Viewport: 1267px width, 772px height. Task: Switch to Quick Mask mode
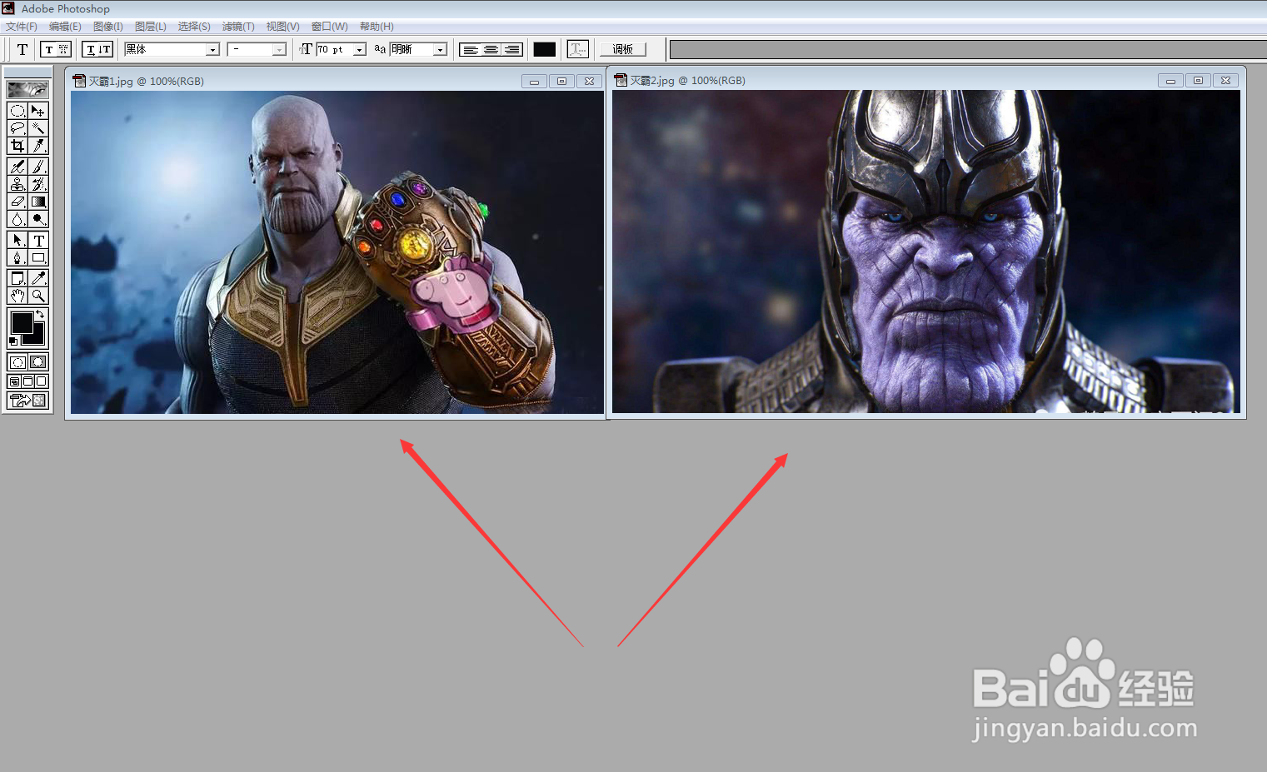click(x=38, y=362)
